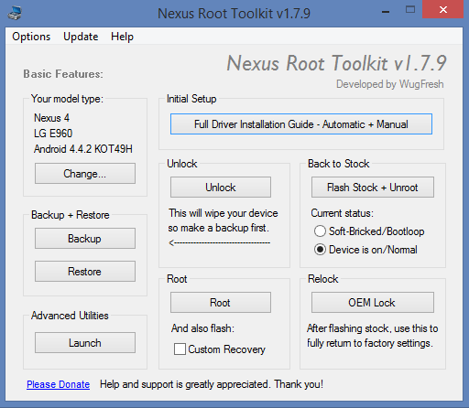Minimize the Nexus Root Toolkit window
This screenshot has height=408, width=469.
tap(386, 12)
